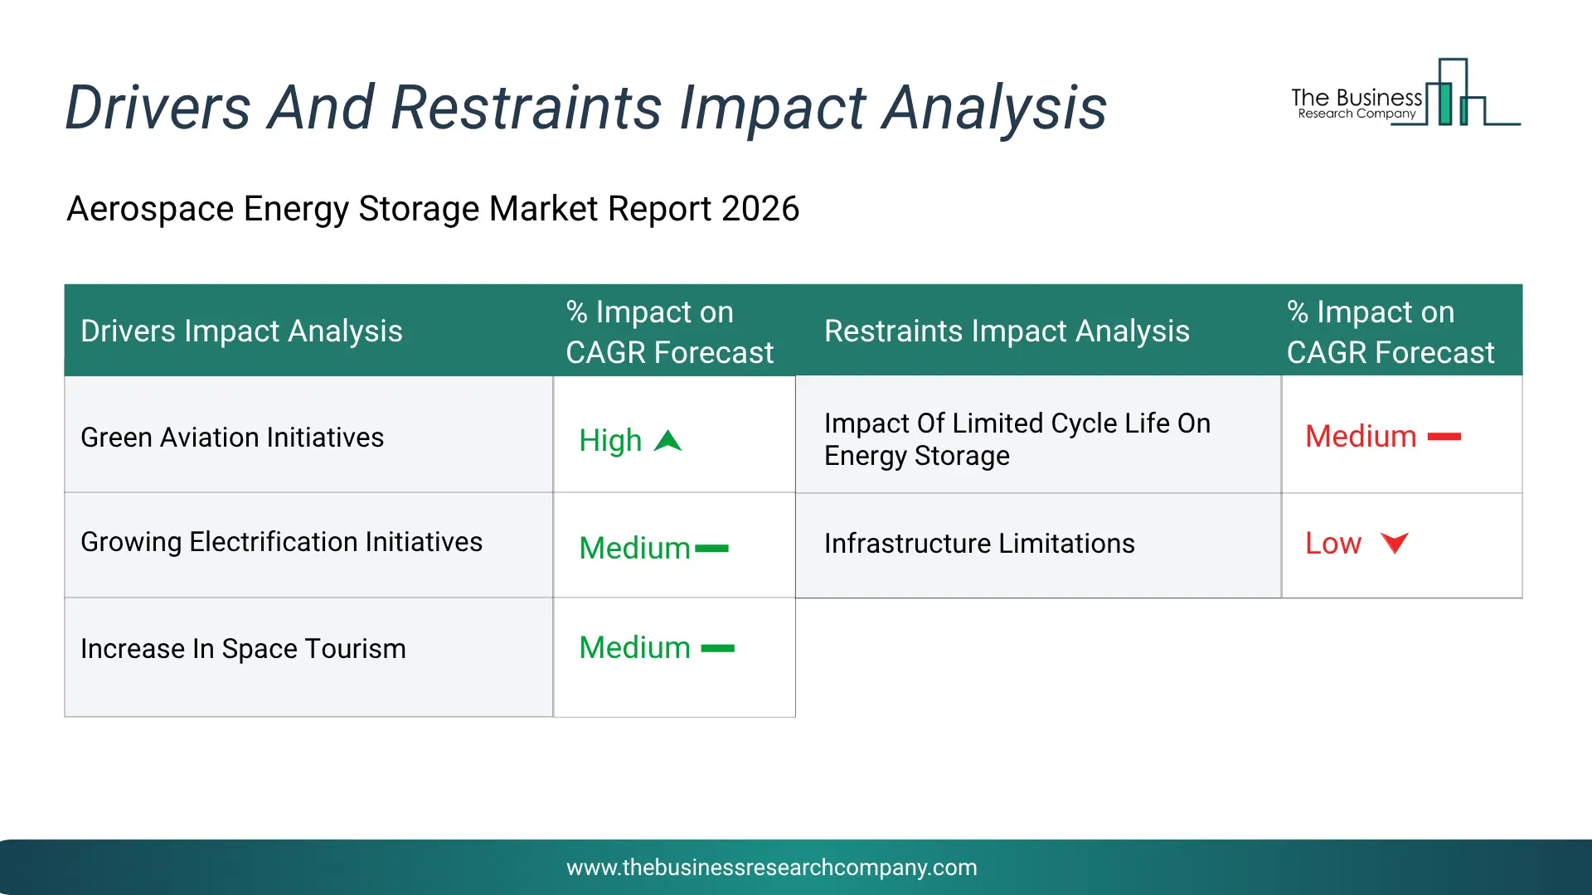Screen dimensions: 1592x895
Task: Click the red down arrow beside Low
Action: coord(1395,543)
